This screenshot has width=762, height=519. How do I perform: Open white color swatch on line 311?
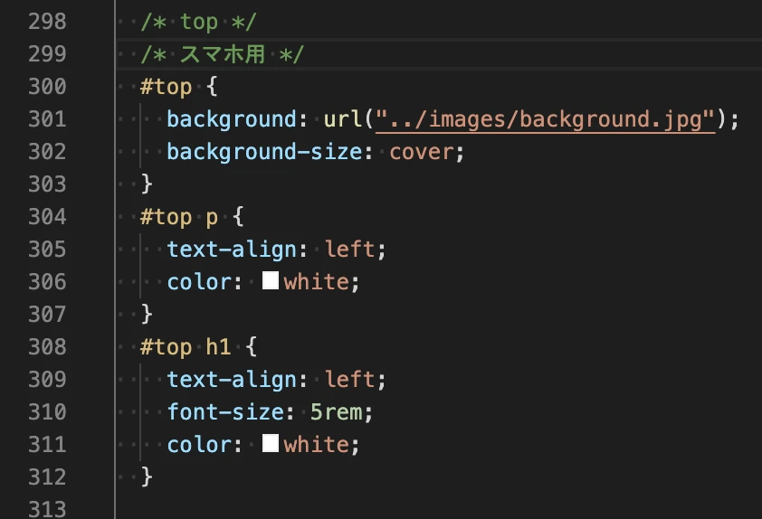coord(271,443)
